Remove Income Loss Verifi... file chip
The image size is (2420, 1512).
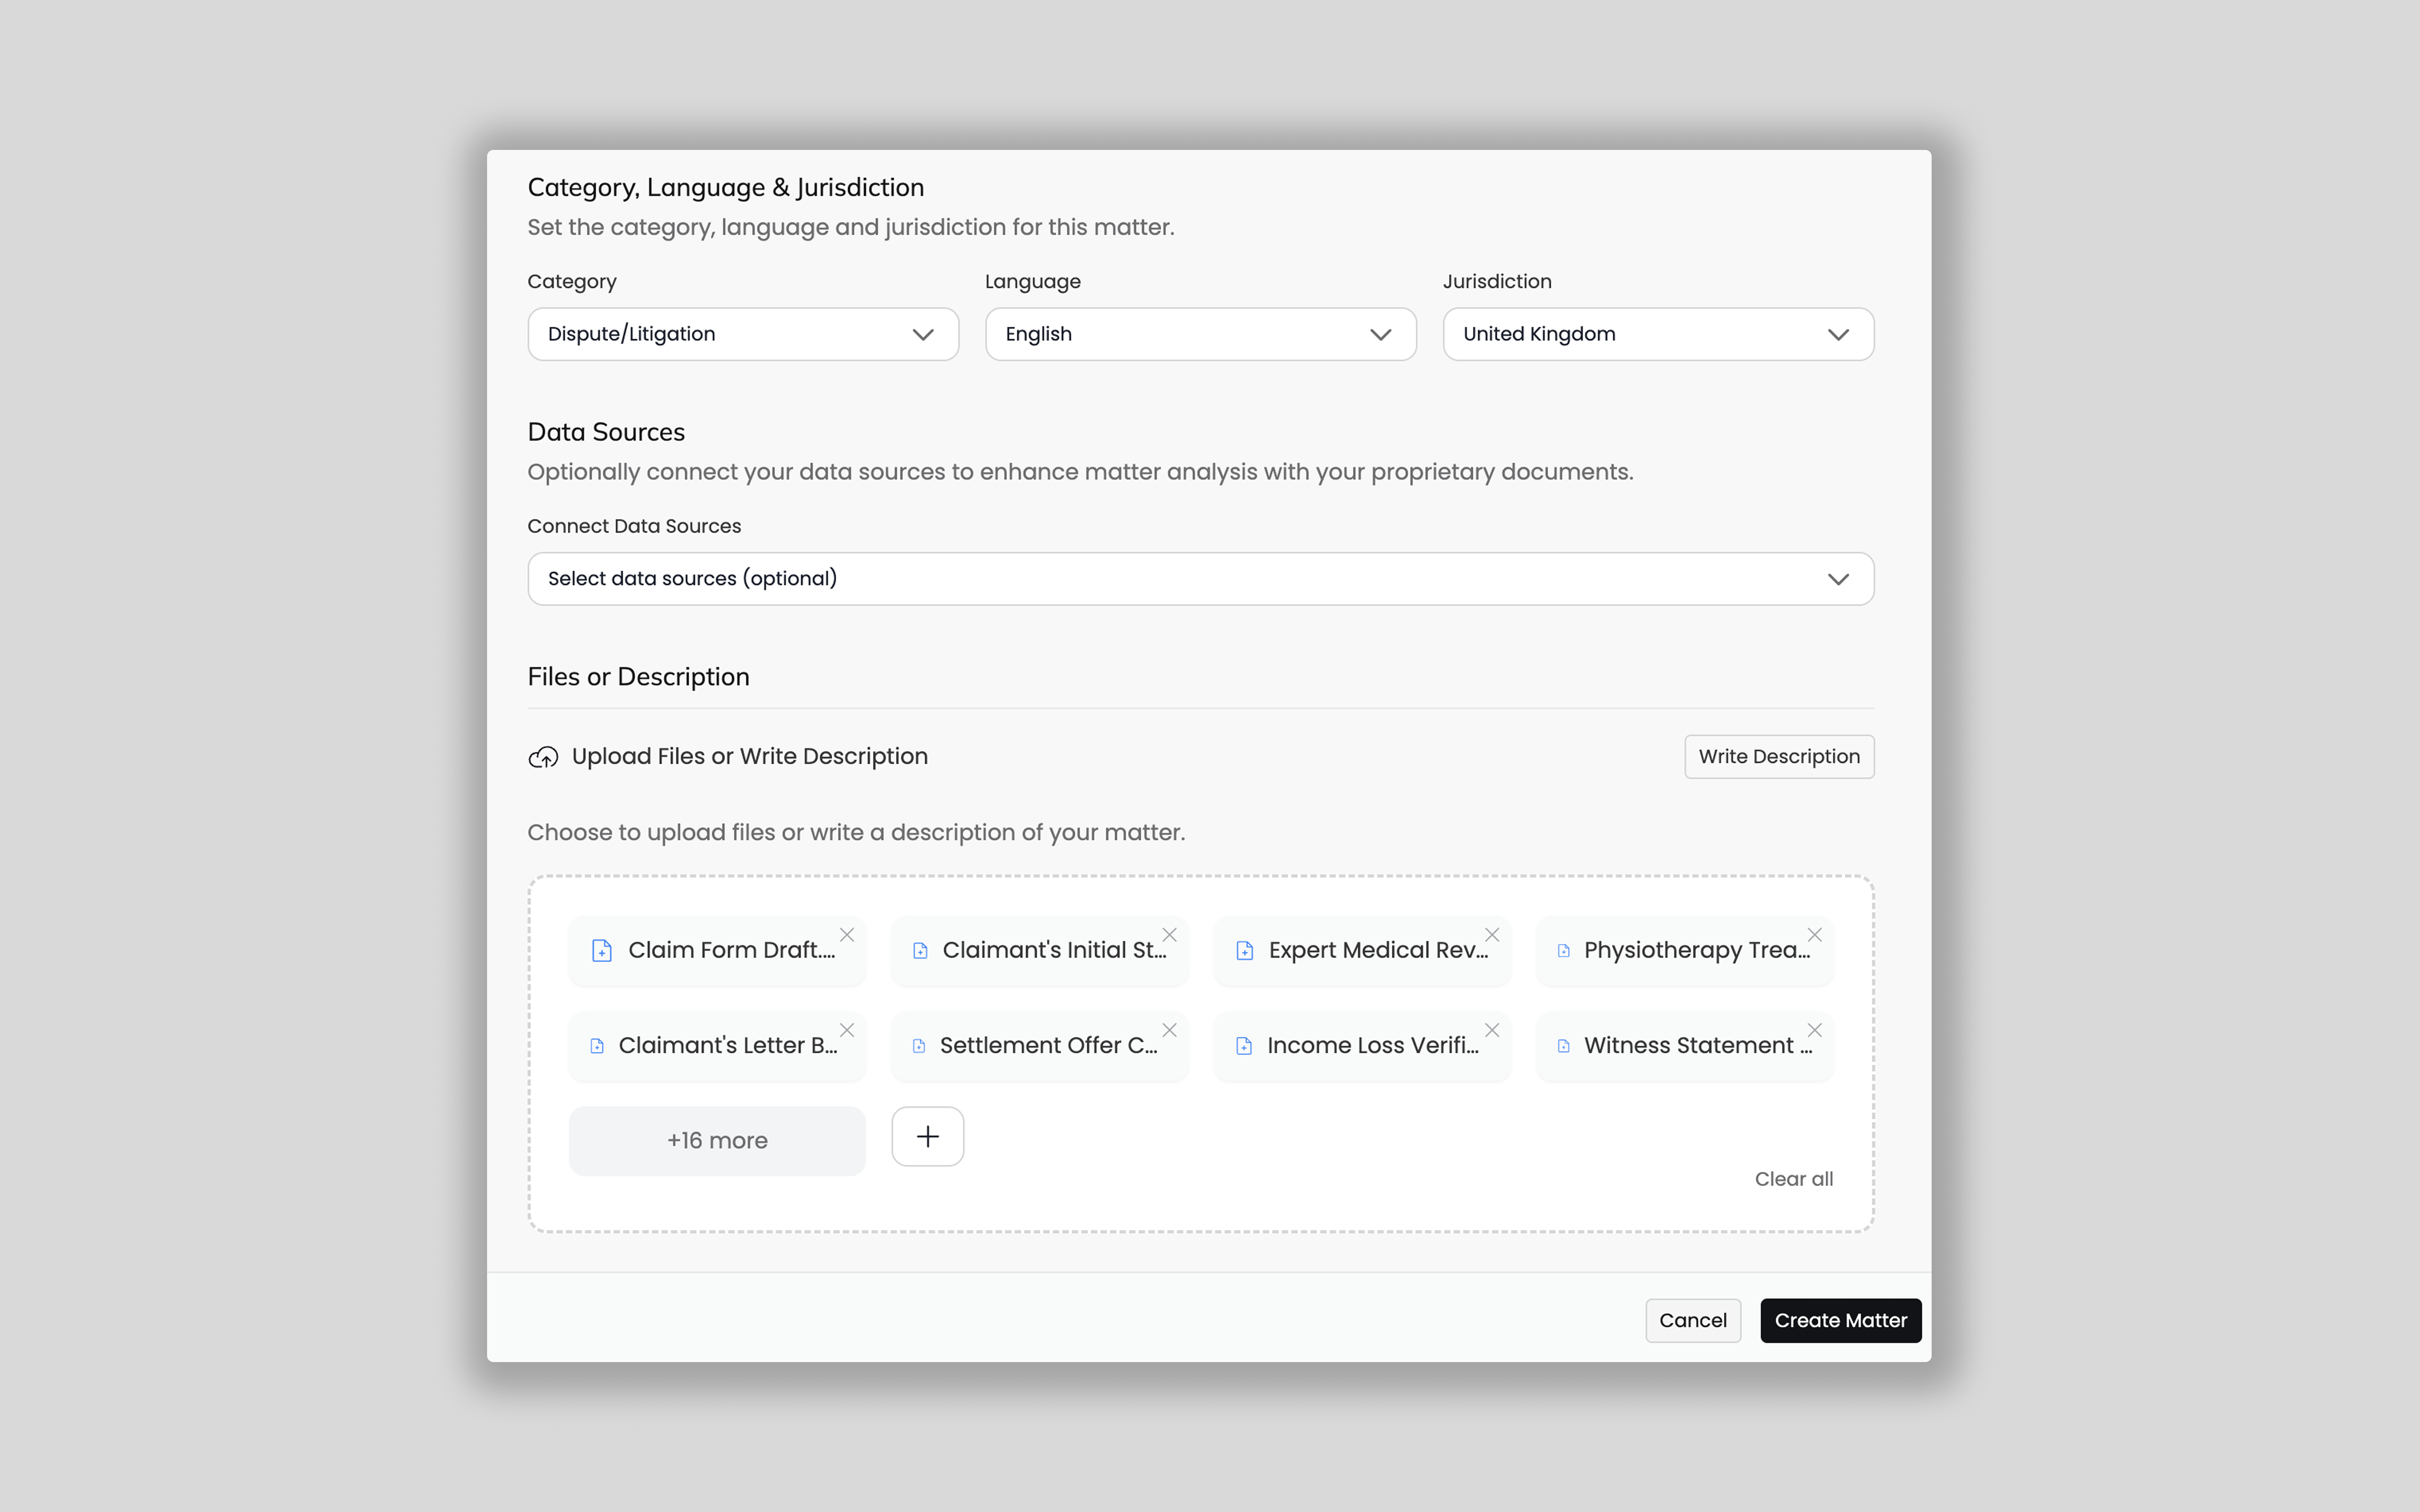(x=1492, y=1030)
